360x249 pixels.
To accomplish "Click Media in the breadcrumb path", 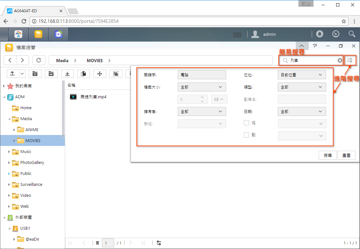I will [x=62, y=61].
